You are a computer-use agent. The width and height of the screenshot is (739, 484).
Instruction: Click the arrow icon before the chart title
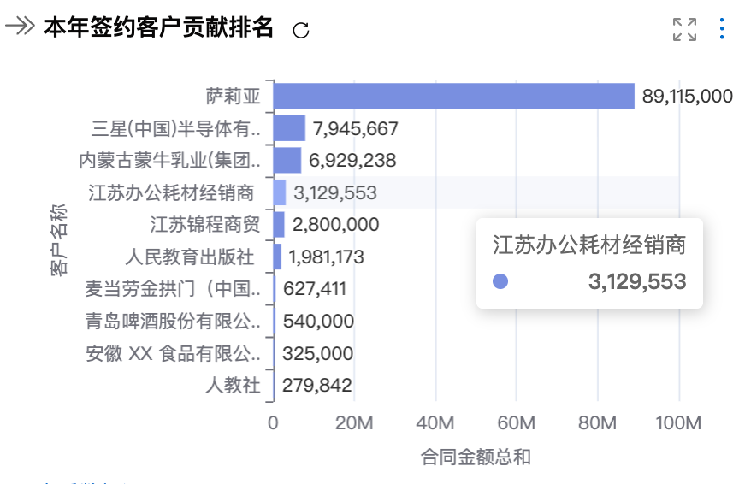[x=19, y=27]
